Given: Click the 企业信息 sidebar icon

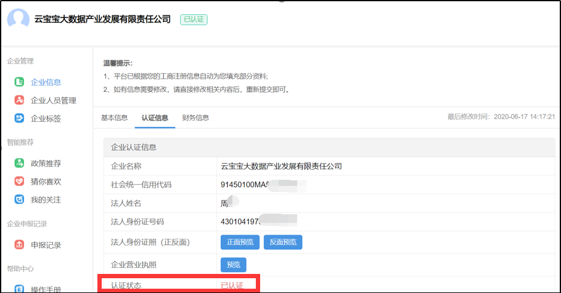Looking at the screenshot, I should 20,82.
